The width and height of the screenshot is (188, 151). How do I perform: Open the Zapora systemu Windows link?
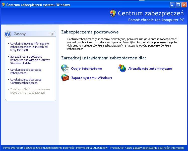point(92,78)
